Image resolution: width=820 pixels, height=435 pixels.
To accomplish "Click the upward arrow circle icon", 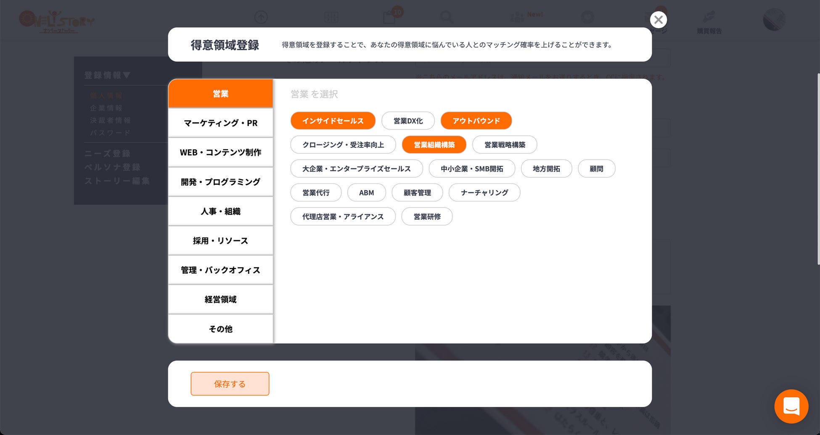I will 261,17.
